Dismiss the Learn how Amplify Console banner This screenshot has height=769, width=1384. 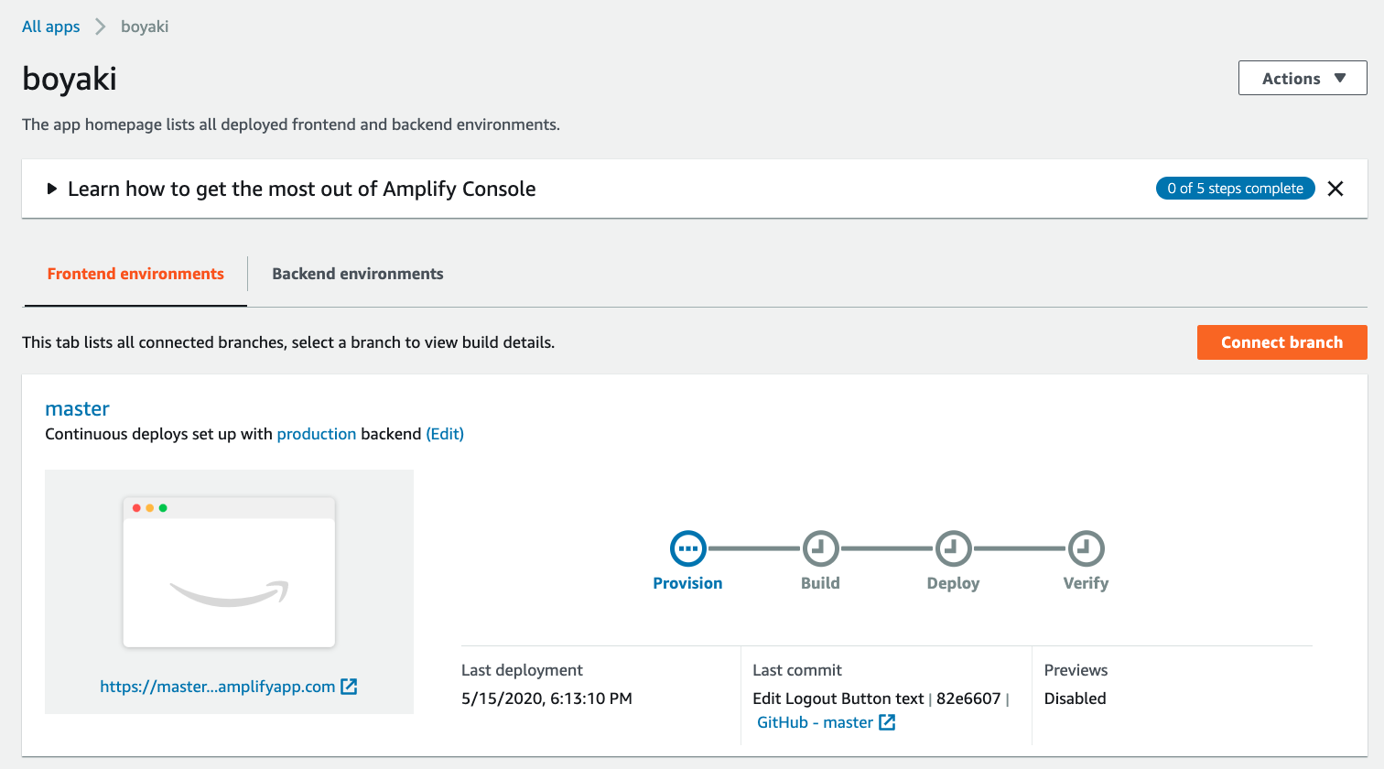[x=1335, y=189]
